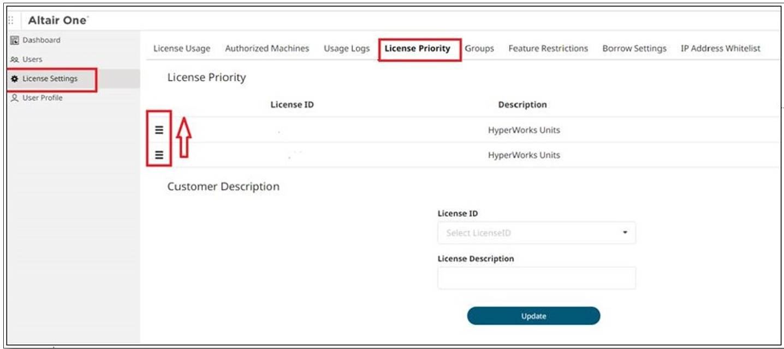
Task: Click the License Description form label
Action: click(476, 259)
